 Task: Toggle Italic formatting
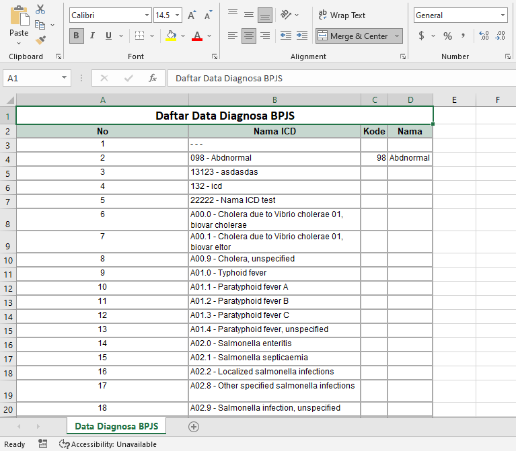click(92, 36)
